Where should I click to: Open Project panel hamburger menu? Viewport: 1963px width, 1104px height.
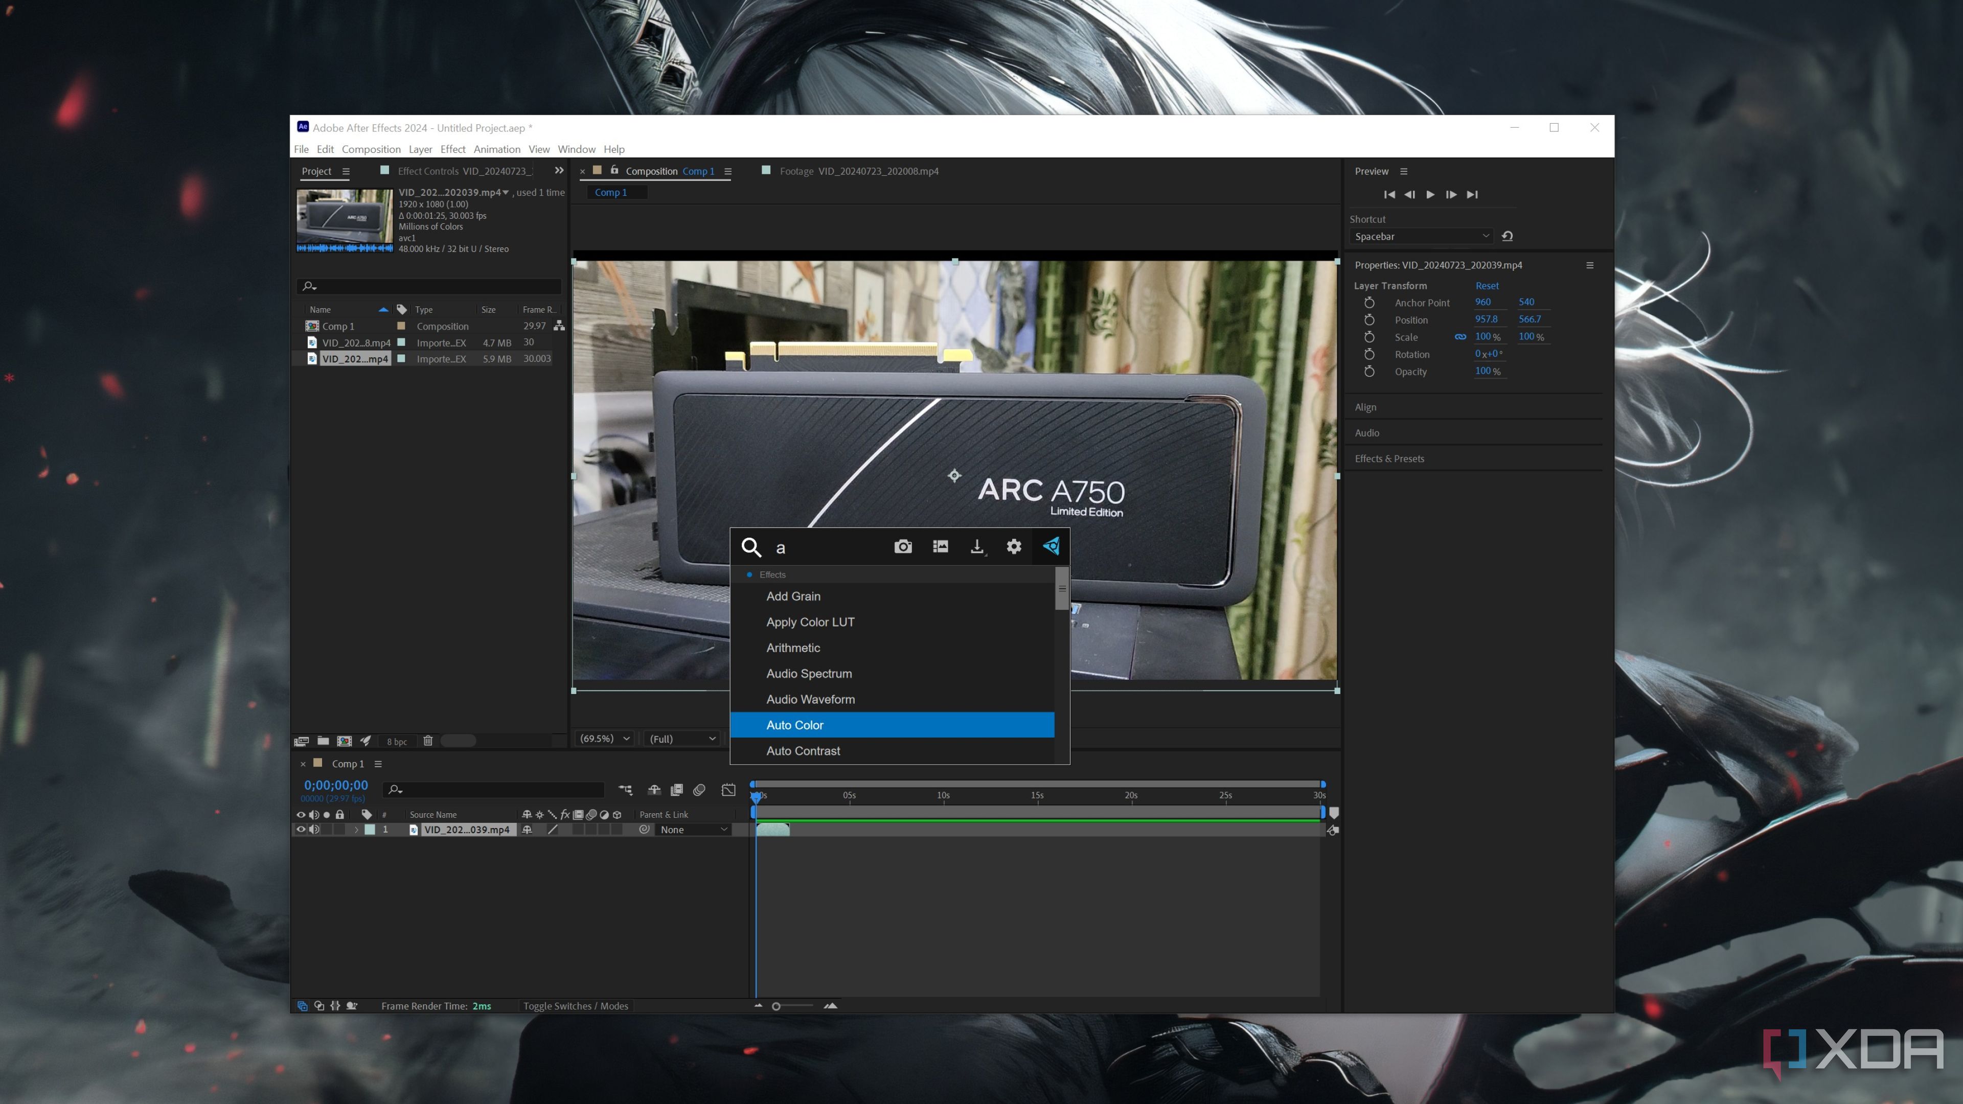(x=346, y=171)
